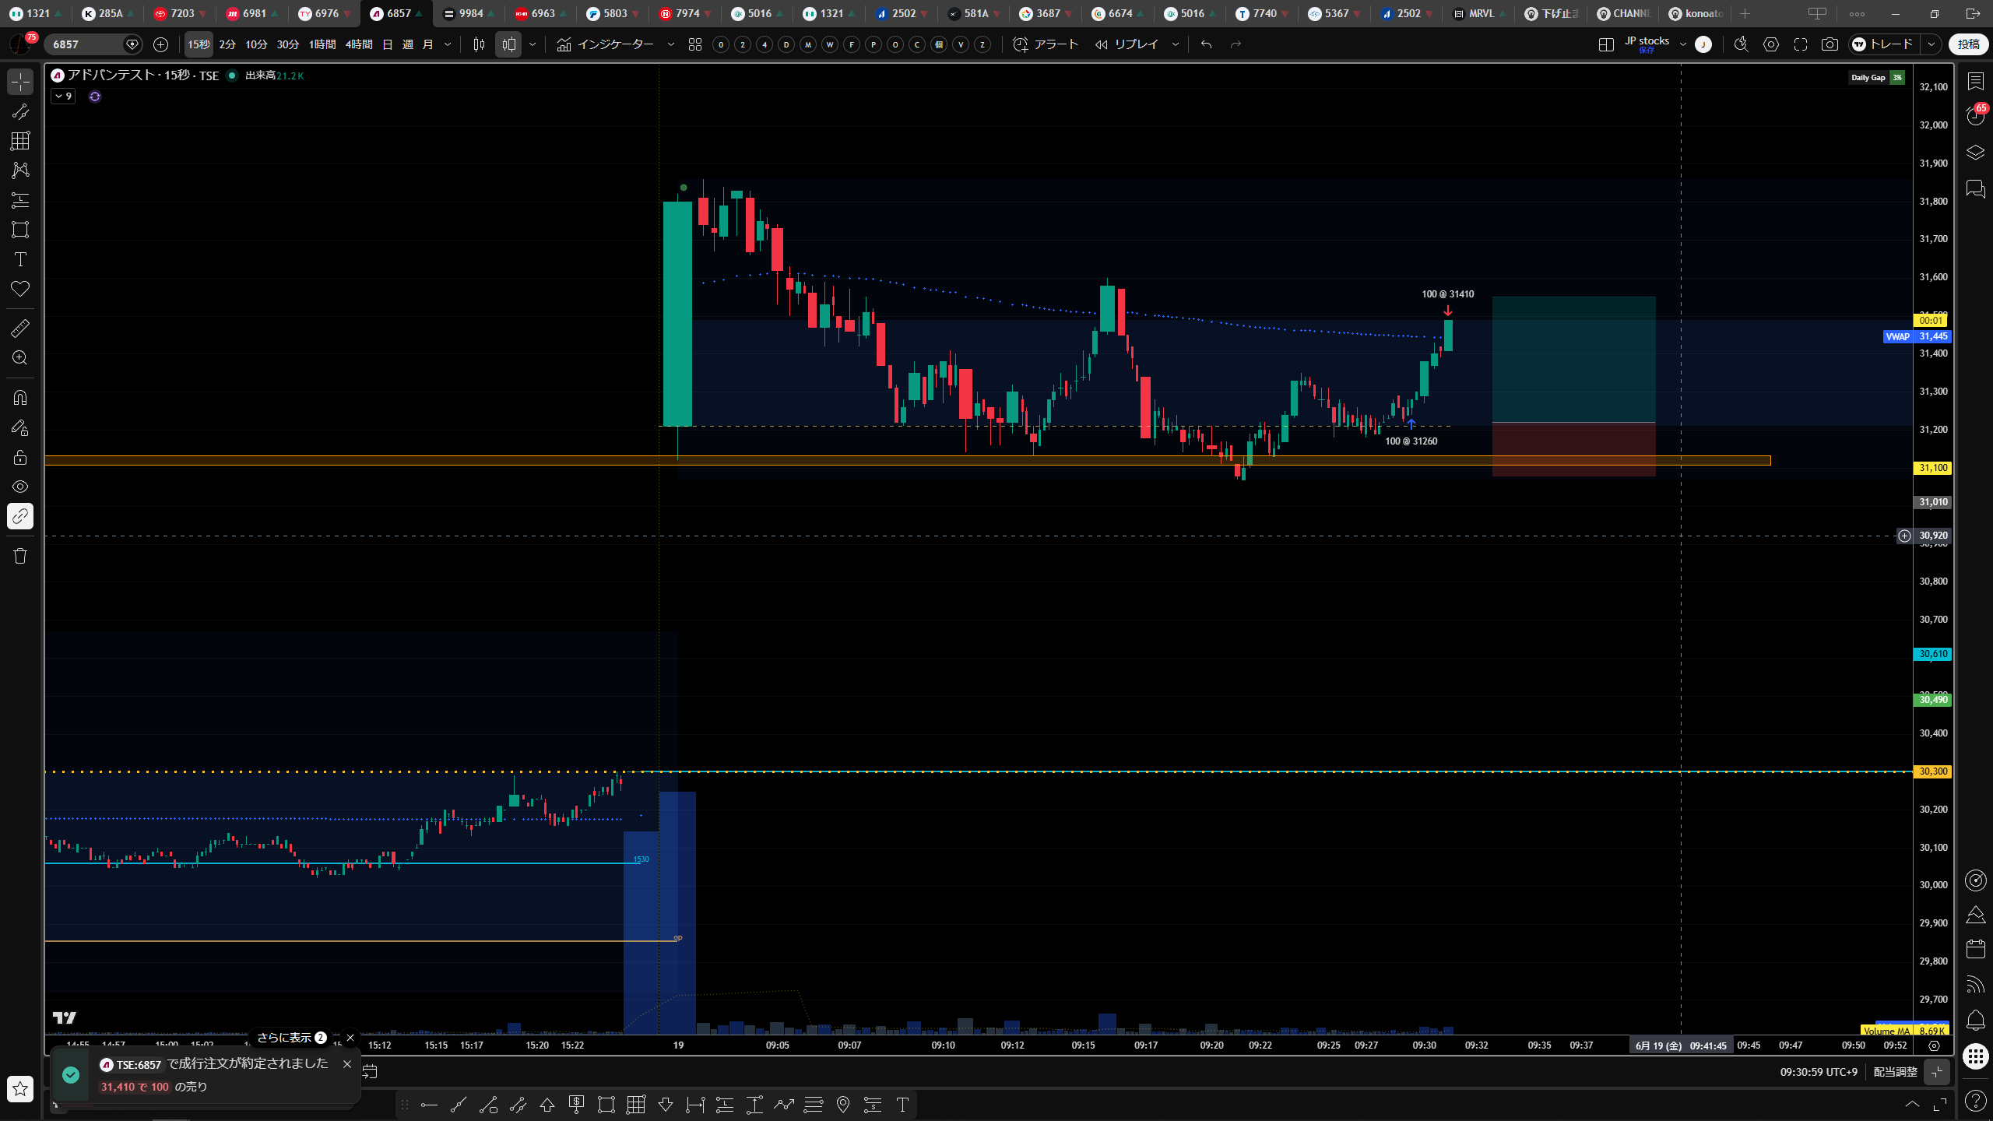This screenshot has height=1121, width=1993.
Task: Toggle lock all drawings tool
Action: 20,457
